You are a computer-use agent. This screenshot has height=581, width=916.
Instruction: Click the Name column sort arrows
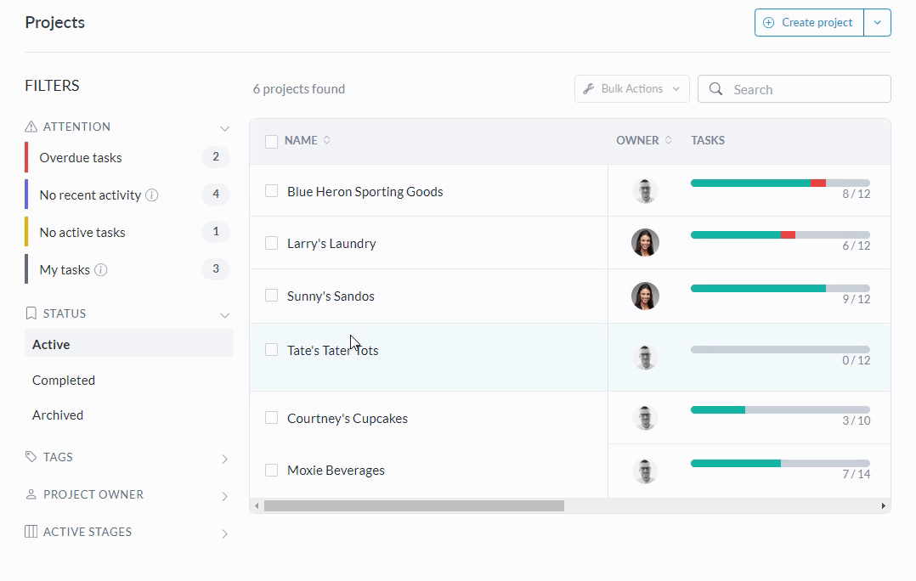327,140
